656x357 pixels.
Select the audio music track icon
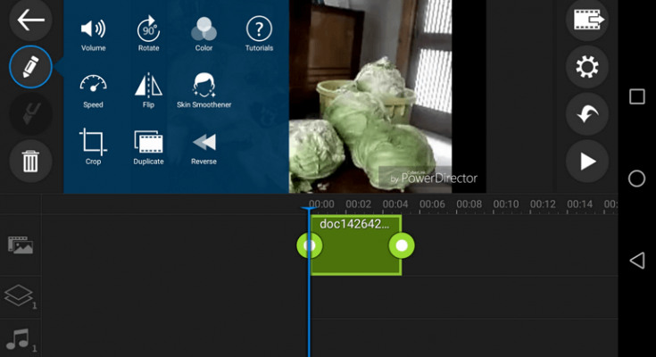(x=19, y=339)
